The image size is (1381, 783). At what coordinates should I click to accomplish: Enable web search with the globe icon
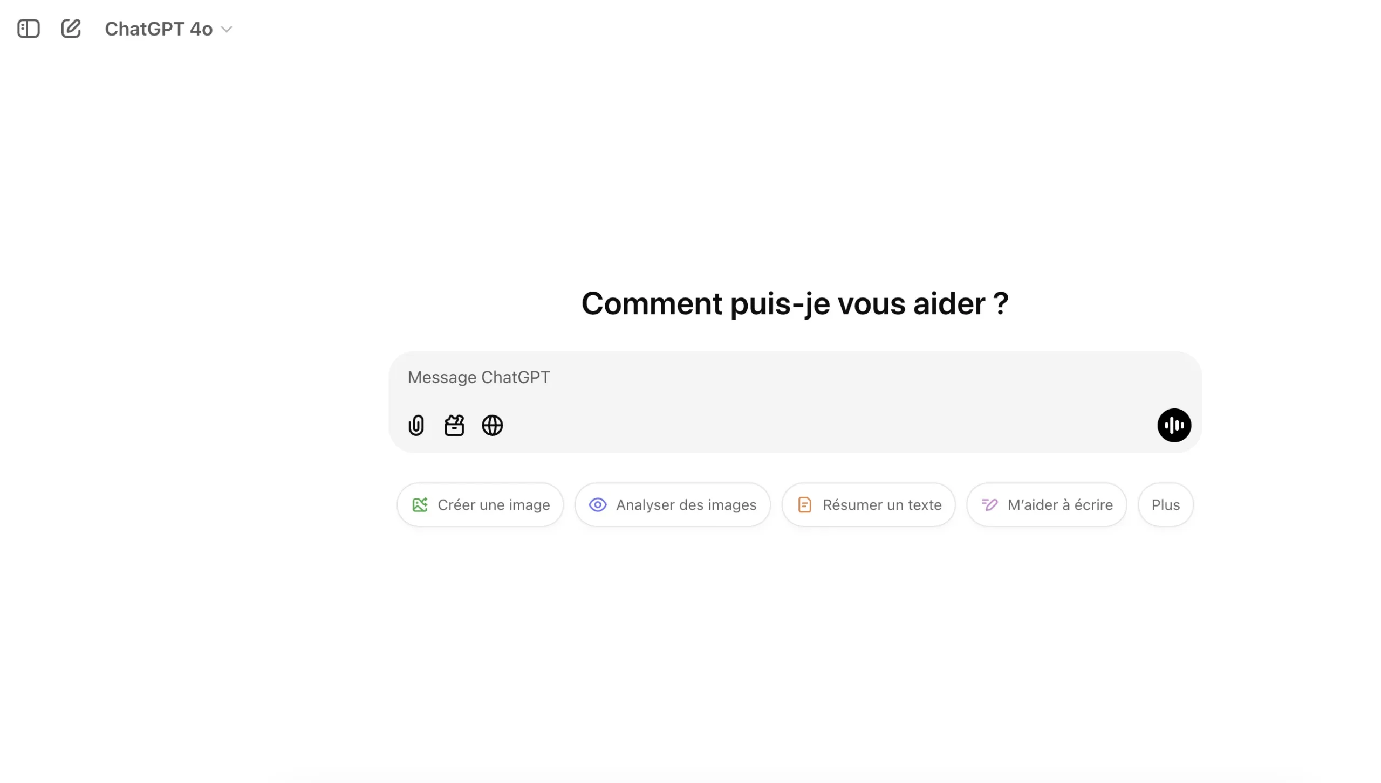pos(492,425)
